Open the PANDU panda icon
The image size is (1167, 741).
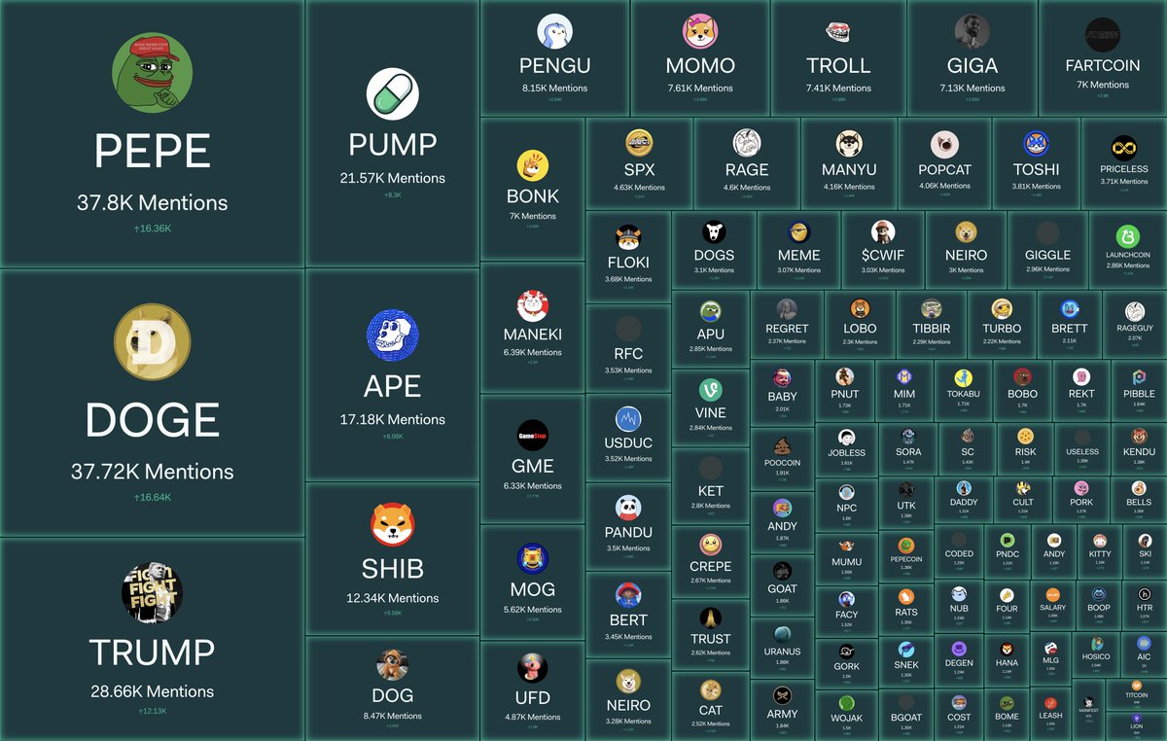click(628, 508)
